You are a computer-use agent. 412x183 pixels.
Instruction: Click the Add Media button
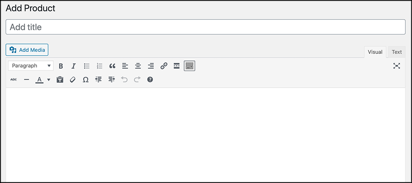(x=27, y=50)
